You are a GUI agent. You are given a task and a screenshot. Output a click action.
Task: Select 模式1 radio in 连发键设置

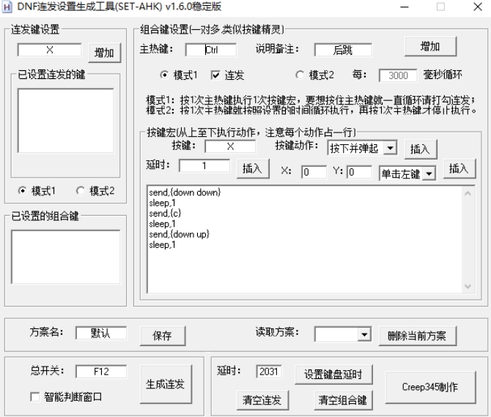point(22,190)
